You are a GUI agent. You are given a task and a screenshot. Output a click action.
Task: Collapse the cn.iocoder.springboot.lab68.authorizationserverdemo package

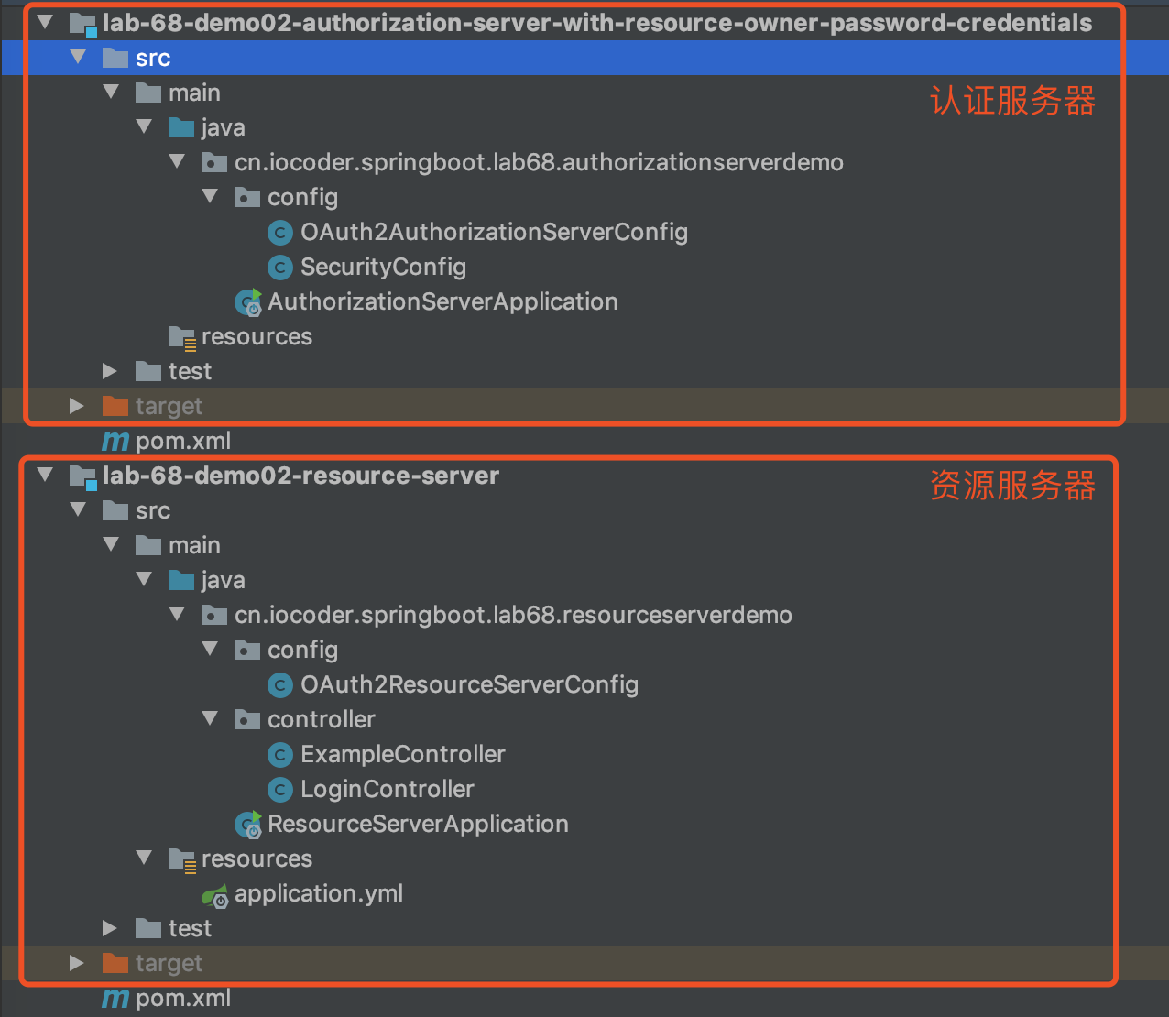pos(177,162)
